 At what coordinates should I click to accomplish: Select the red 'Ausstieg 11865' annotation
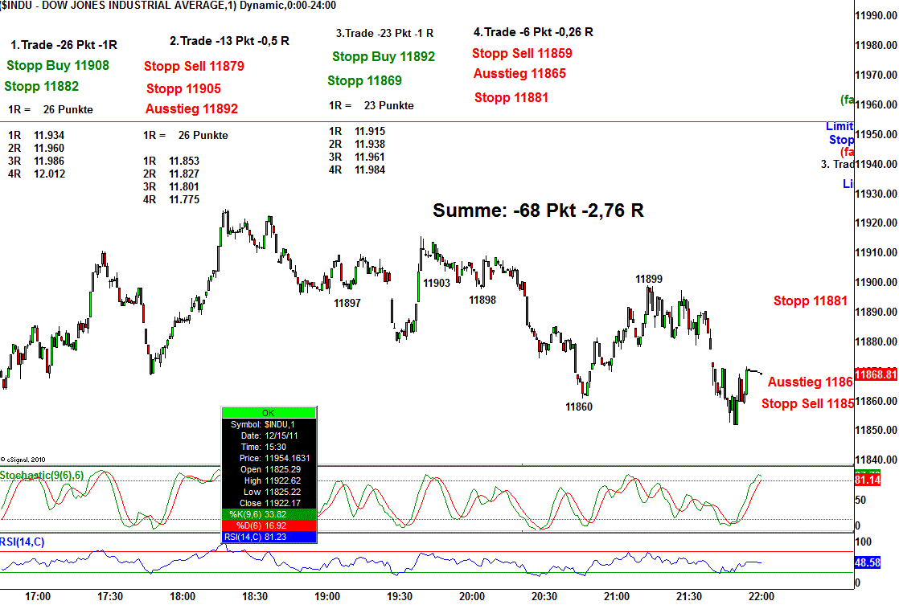pyautogui.click(x=519, y=73)
